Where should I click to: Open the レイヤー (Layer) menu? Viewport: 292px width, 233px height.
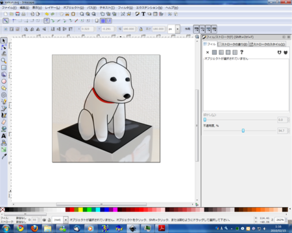coord(53,8)
